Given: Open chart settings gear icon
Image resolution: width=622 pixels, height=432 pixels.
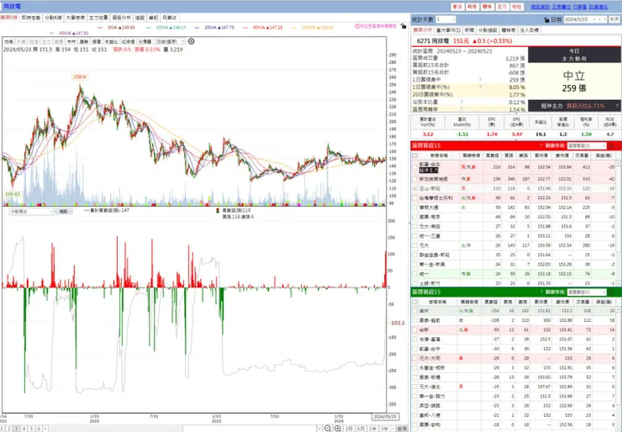Looking at the screenshot, I should pyautogui.click(x=191, y=41).
